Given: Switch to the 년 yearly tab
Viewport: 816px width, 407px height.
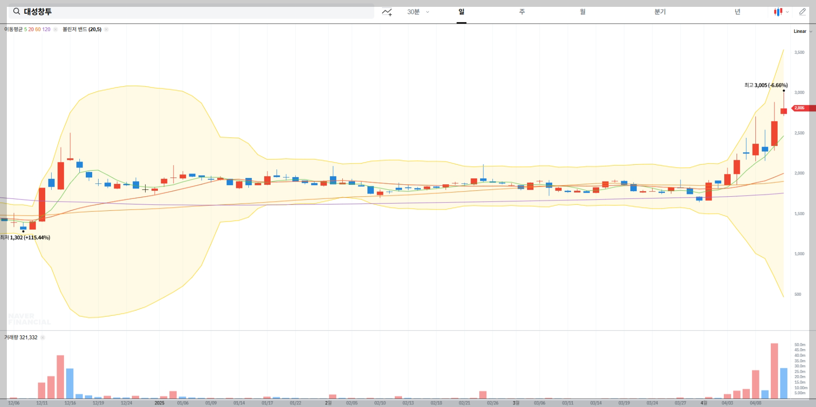Looking at the screenshot, I should [x=738, y=12].
